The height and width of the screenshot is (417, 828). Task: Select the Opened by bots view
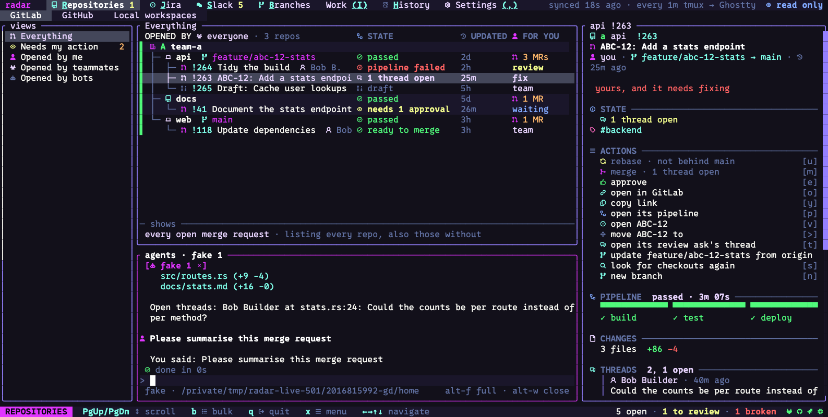click(67, 78)
